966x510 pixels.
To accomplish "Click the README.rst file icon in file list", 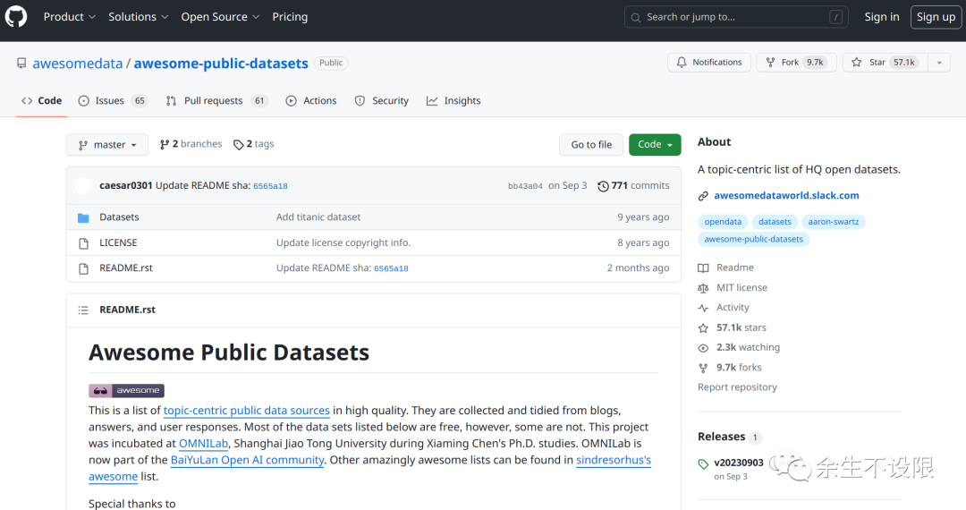I will click(83, 268).
